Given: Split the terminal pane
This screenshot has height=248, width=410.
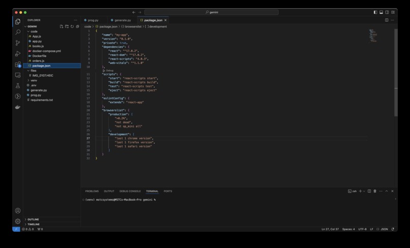Looking at the screenshot, I should click(x=369, y=191).
